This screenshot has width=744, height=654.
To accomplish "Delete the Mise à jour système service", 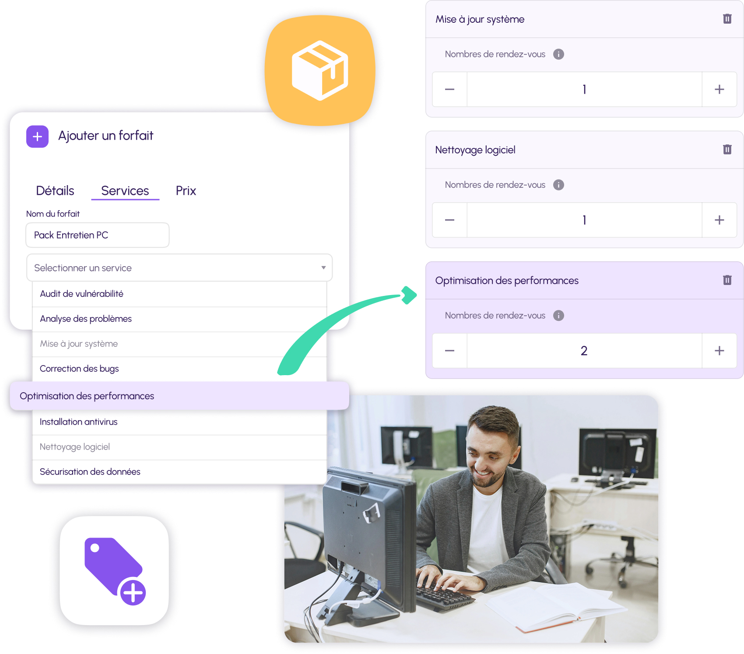I will click(x=727, y=19).
